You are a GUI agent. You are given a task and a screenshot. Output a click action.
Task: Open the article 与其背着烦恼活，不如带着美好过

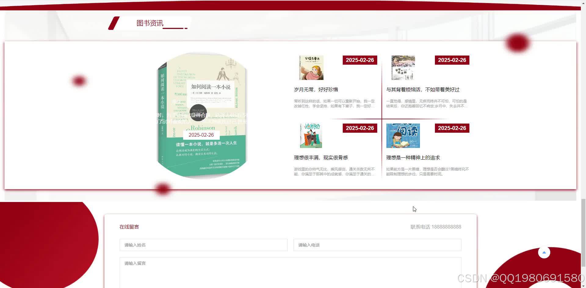pos(424,89)
